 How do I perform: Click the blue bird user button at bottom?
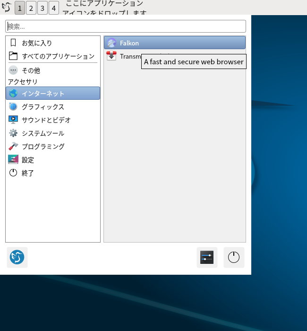tap(17, 257)
